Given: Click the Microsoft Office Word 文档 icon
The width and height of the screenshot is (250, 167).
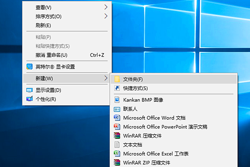Looking at the screenshot, I should click(x=116, y=118).
